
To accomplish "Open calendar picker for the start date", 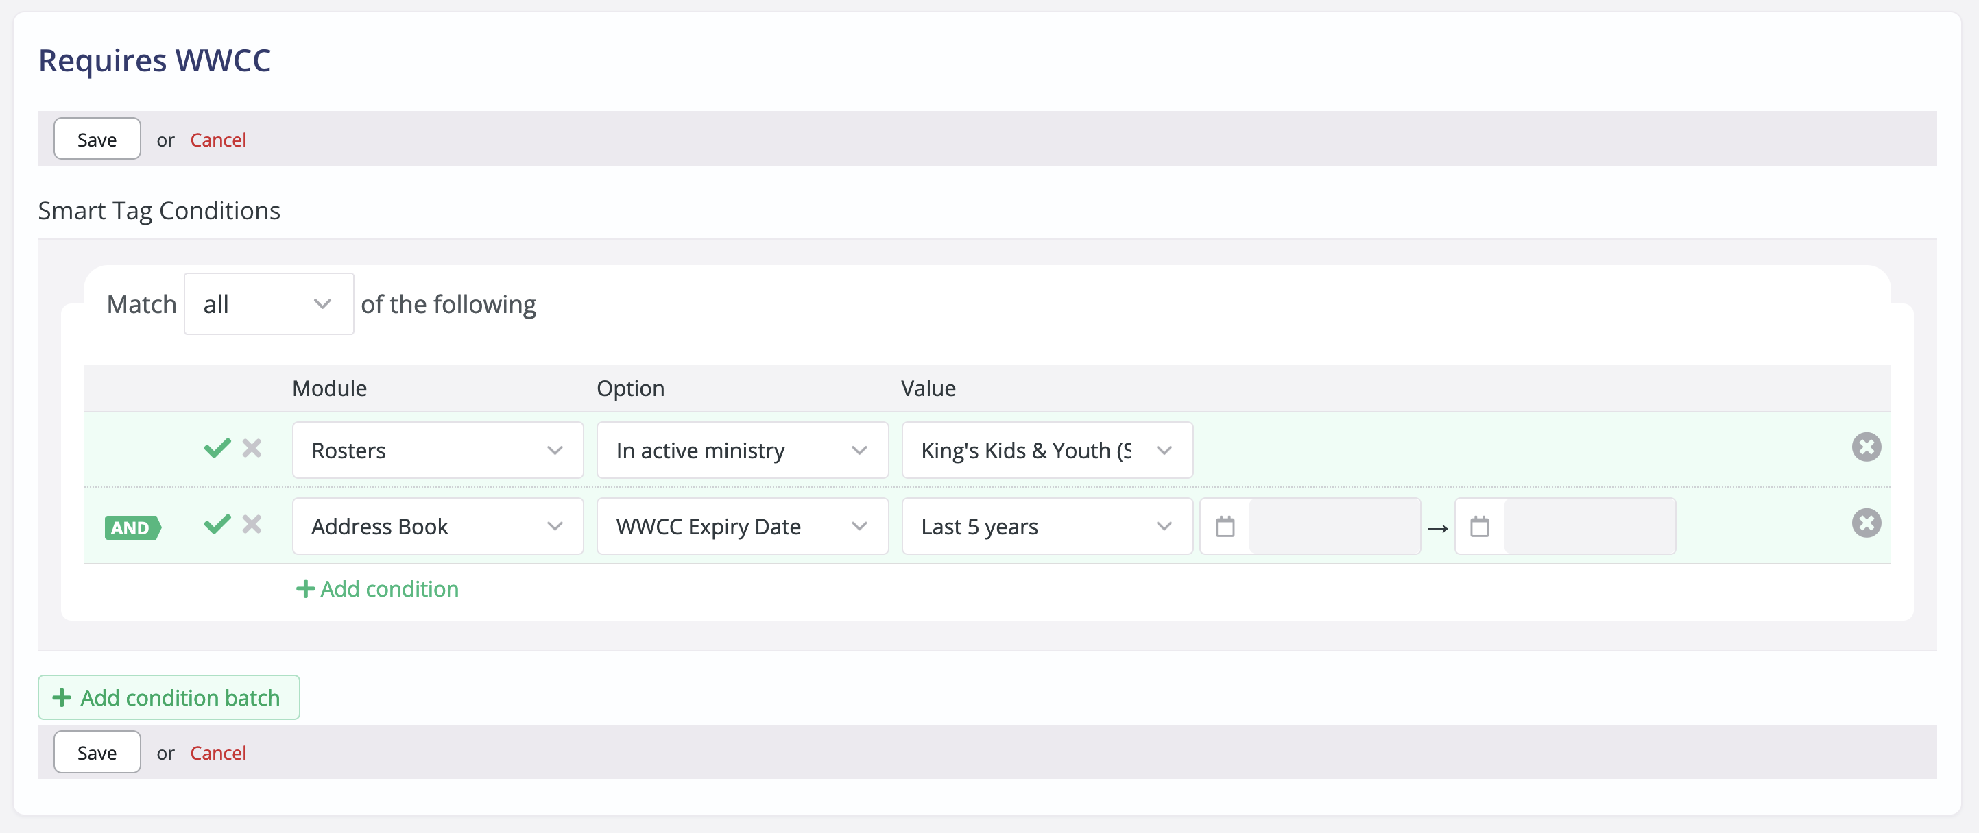I will tap(1224, 526).
